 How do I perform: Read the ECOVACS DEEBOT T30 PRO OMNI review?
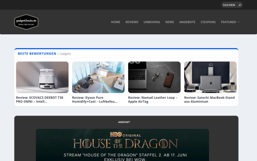click(x=40, y=100)
